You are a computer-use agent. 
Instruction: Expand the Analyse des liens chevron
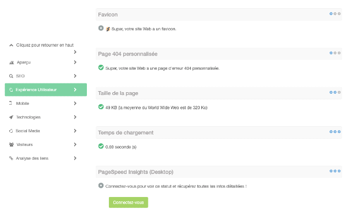pyautogui.click(x=75, y=158)
